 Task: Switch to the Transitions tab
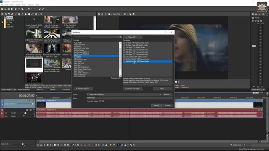coord(66,89)
